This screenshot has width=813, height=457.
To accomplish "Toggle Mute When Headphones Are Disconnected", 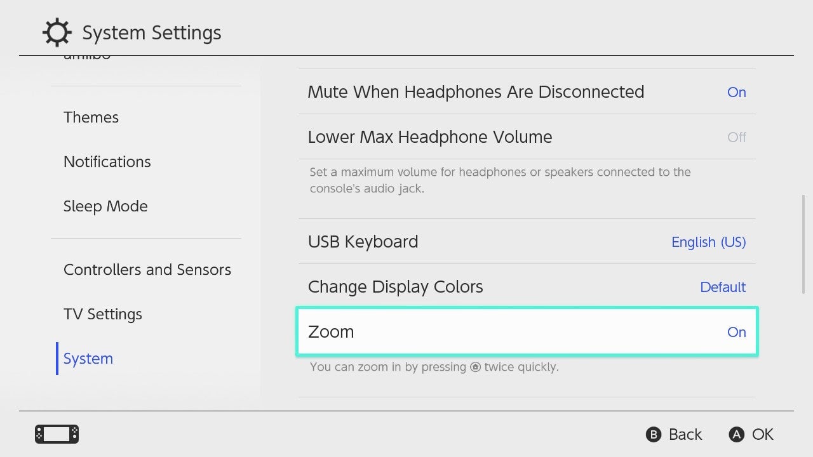I will click(527, 92).
